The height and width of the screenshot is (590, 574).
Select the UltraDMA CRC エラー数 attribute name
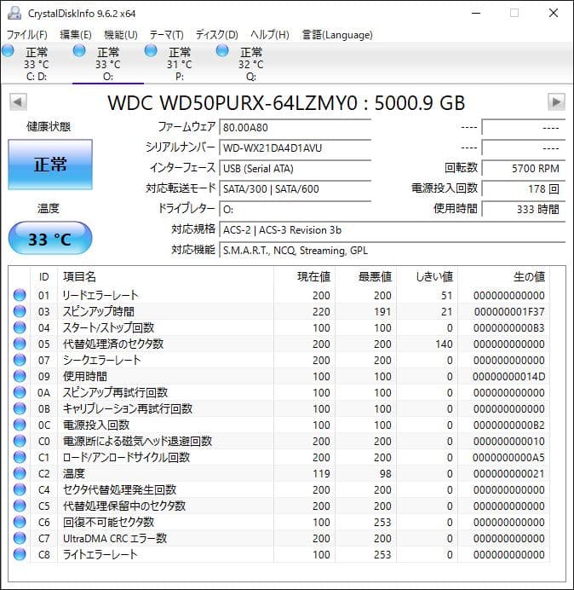pyautogui.click(x=115, y=538)
